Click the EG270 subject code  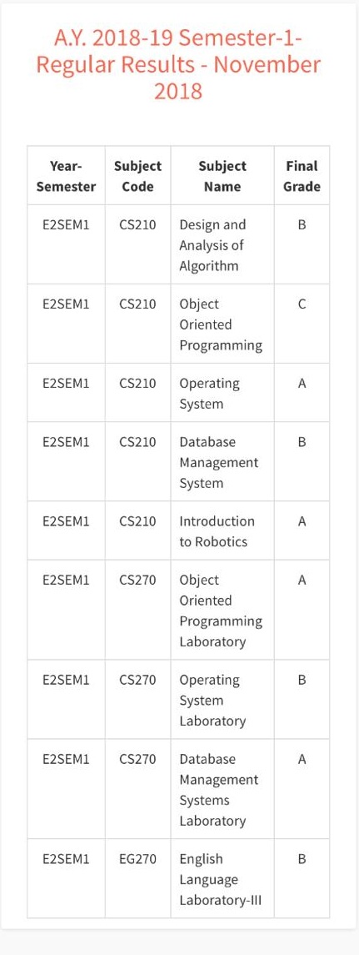pos(137,859)
